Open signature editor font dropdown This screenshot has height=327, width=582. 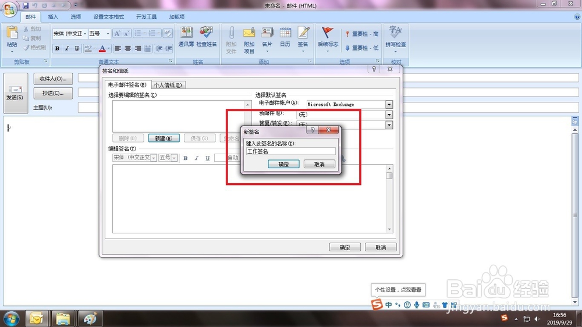pyautogui.click(x=153, y=158)
